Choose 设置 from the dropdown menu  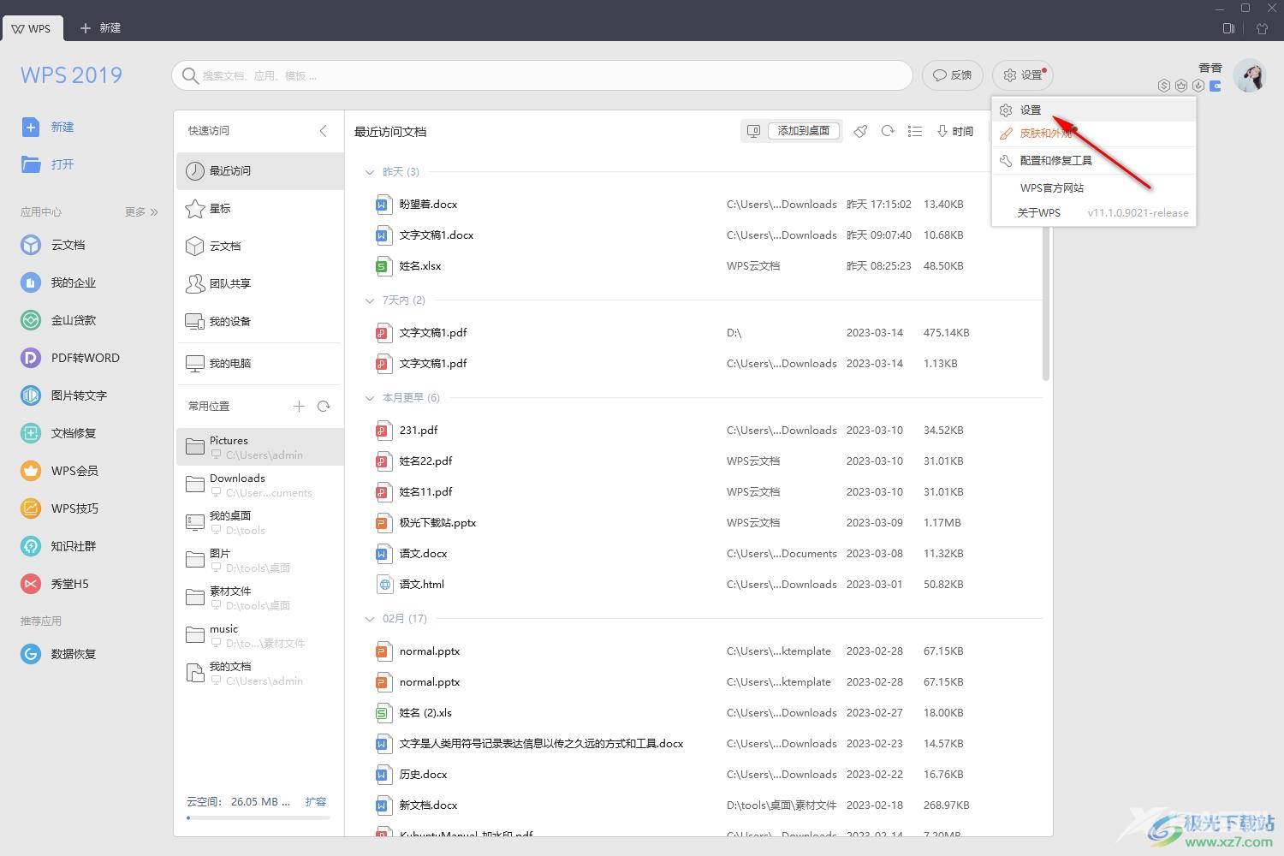click(1094, 110)
